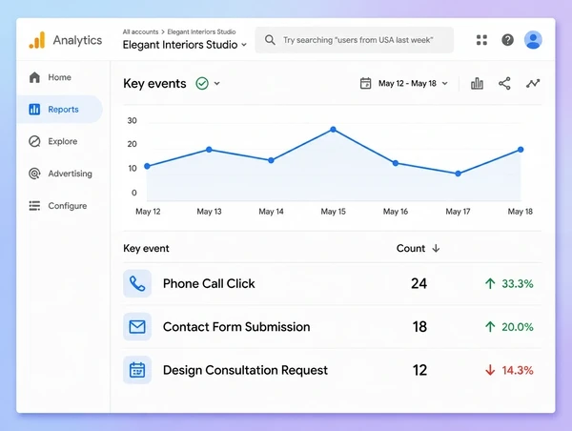This screenshot has height=431, width=572.
Task: Click the count value 12
Action: tap(419, 370)
